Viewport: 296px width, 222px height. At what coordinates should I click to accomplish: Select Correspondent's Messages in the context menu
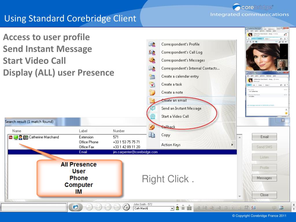[x=191, y=60]
